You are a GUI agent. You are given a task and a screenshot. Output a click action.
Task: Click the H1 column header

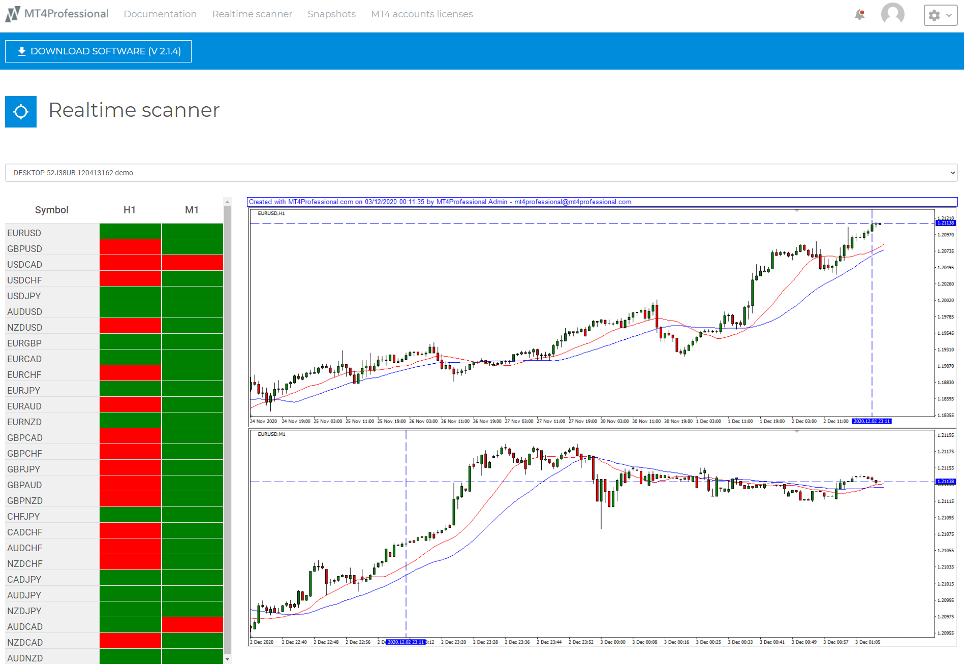[130, 210]
